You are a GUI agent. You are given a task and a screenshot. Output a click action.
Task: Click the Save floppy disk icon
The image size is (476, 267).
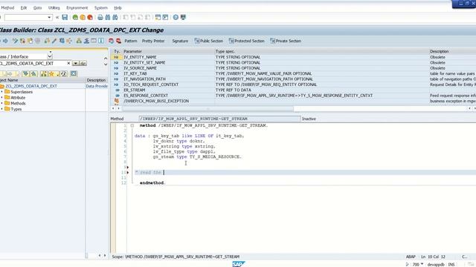(x=65, y=17)
